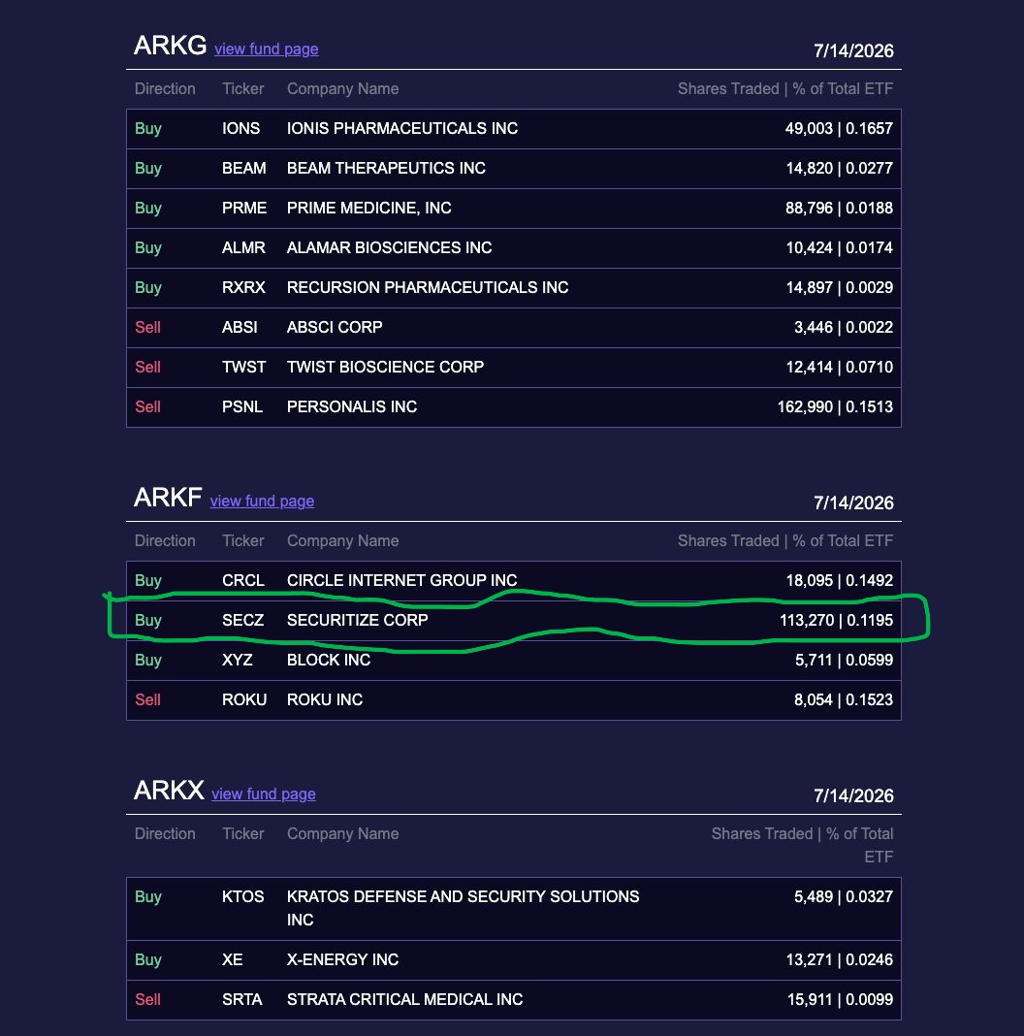Click the ARKF 7/14/2026 date
This screenshot has width=1024, height=1036.
coord(853,502)
